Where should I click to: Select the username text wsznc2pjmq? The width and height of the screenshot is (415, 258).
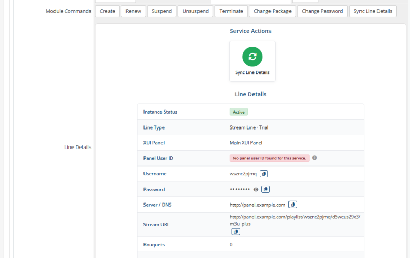(x=243, y=174)
